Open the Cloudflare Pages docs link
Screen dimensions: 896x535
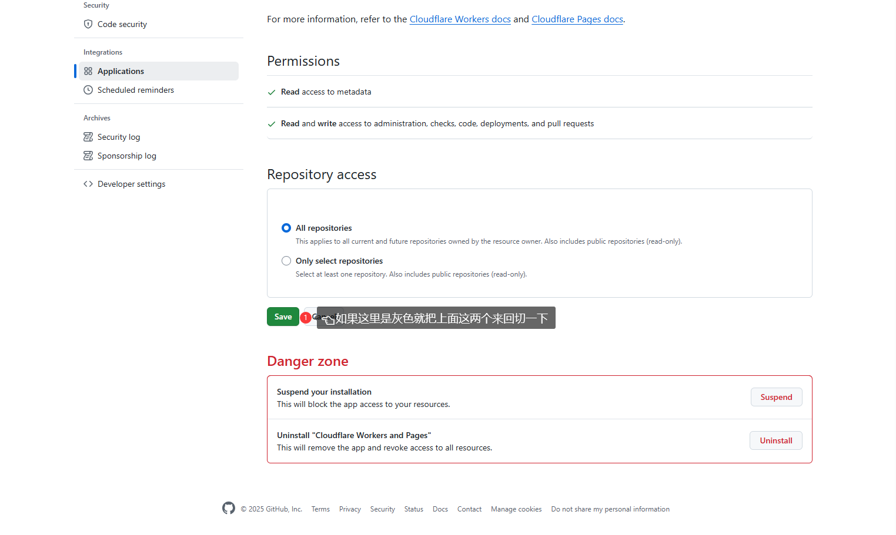[577, 19]
